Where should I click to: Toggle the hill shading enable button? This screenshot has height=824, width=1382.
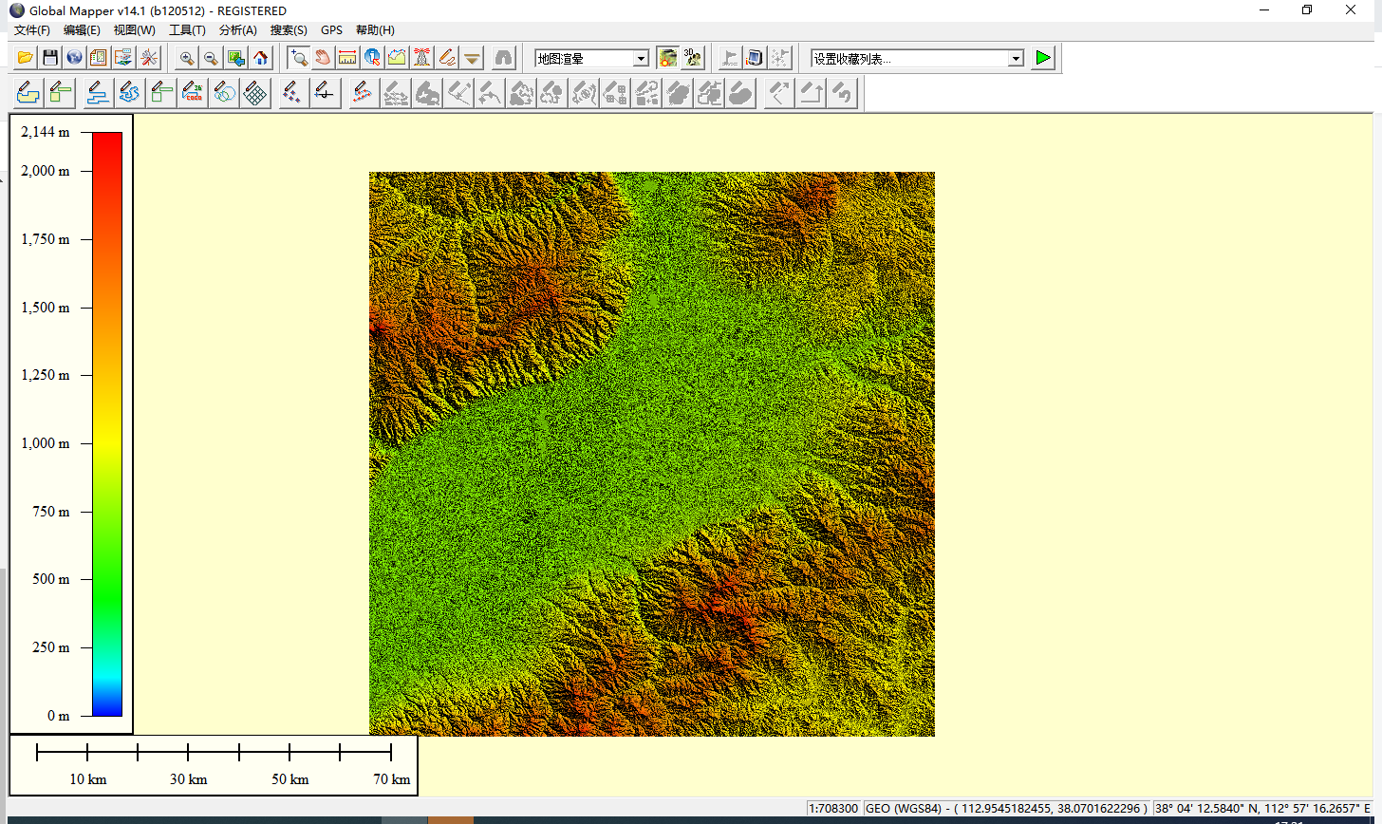click(x=668, y=58)
